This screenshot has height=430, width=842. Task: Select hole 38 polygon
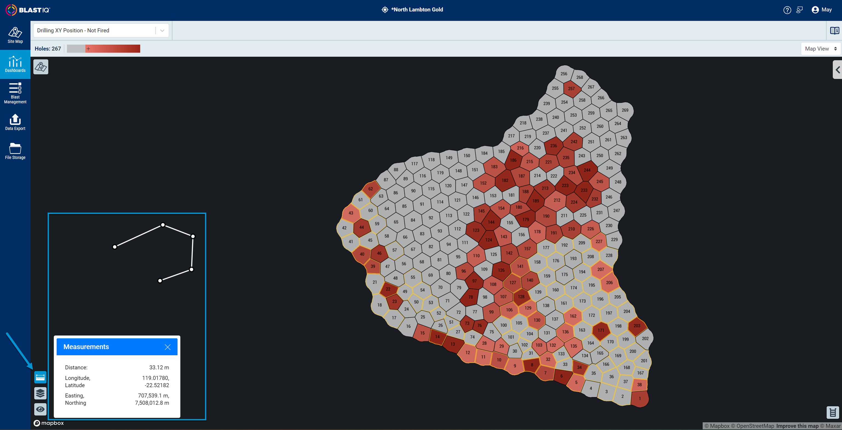click(x=639, y=385)
